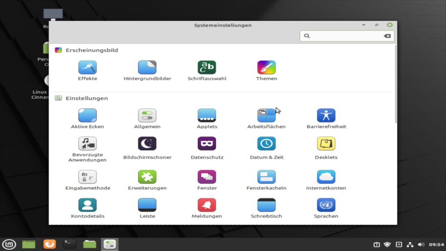This screenshot has height=251, width=446.
Task: Open Schreibtisch settings
Action: click(x=267, y=208)
